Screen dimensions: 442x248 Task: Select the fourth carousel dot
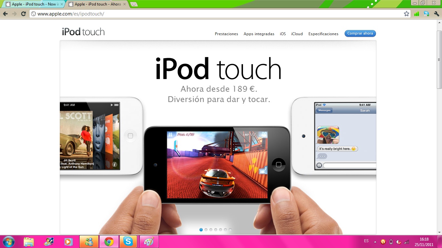pos(215,230)
